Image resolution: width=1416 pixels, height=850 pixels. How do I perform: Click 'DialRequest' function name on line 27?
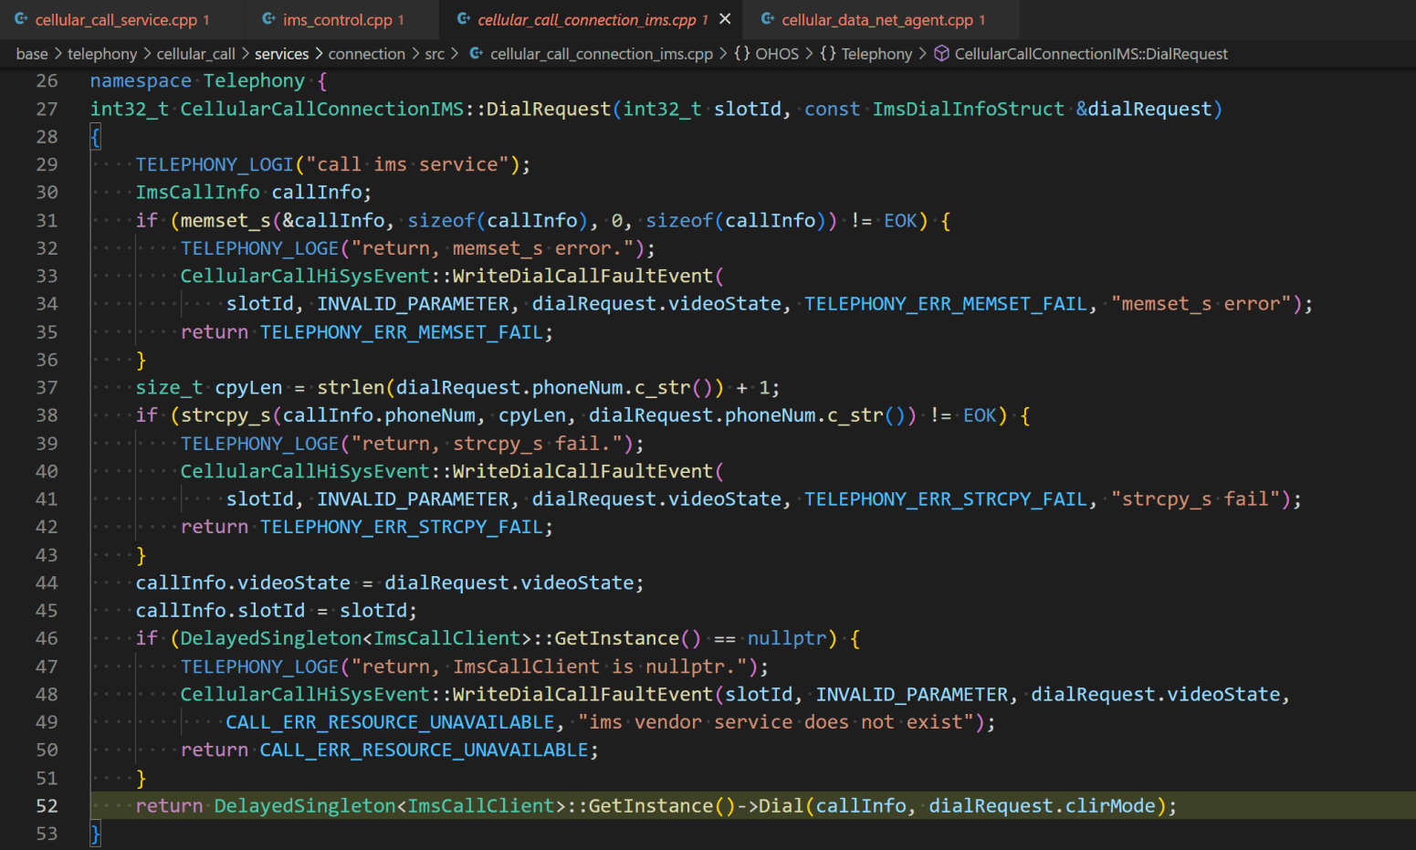click(x=548, y=109)
